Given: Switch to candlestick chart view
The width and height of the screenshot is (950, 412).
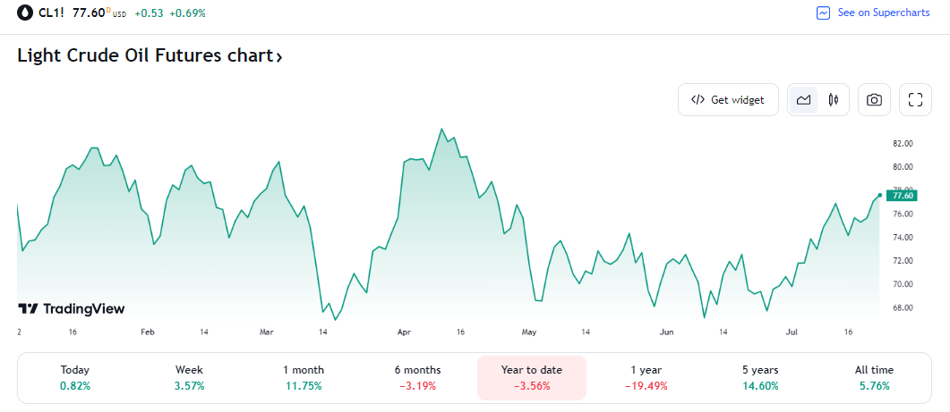Looking at the screenshot, I should (x=834, y=100).
